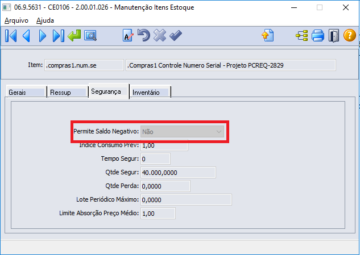Click the exit door icon

(x=334, y=36)
